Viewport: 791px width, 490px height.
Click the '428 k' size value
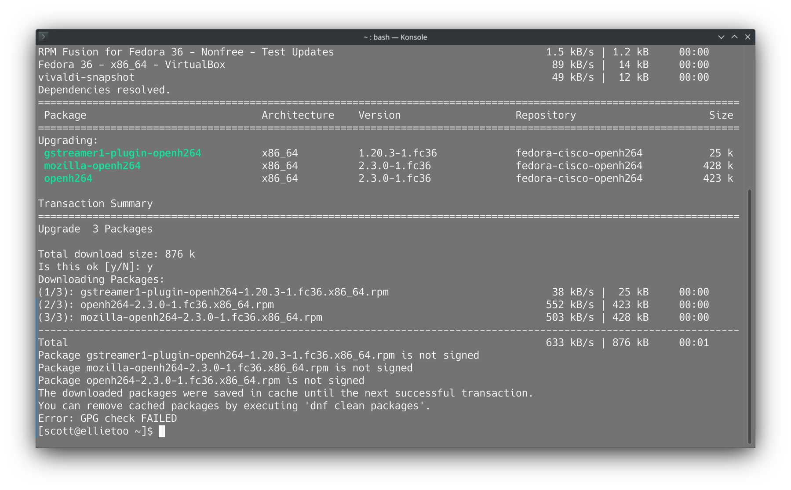[x=718, y=166]
